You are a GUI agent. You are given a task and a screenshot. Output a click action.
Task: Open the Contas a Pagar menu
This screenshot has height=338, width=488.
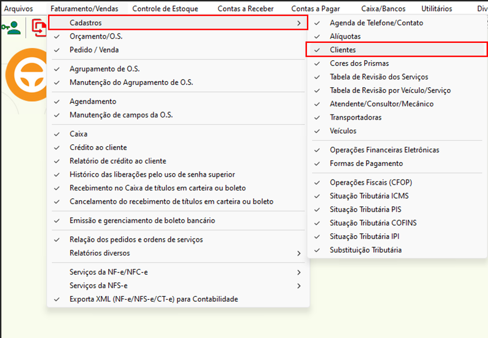[x=316, y=9]
